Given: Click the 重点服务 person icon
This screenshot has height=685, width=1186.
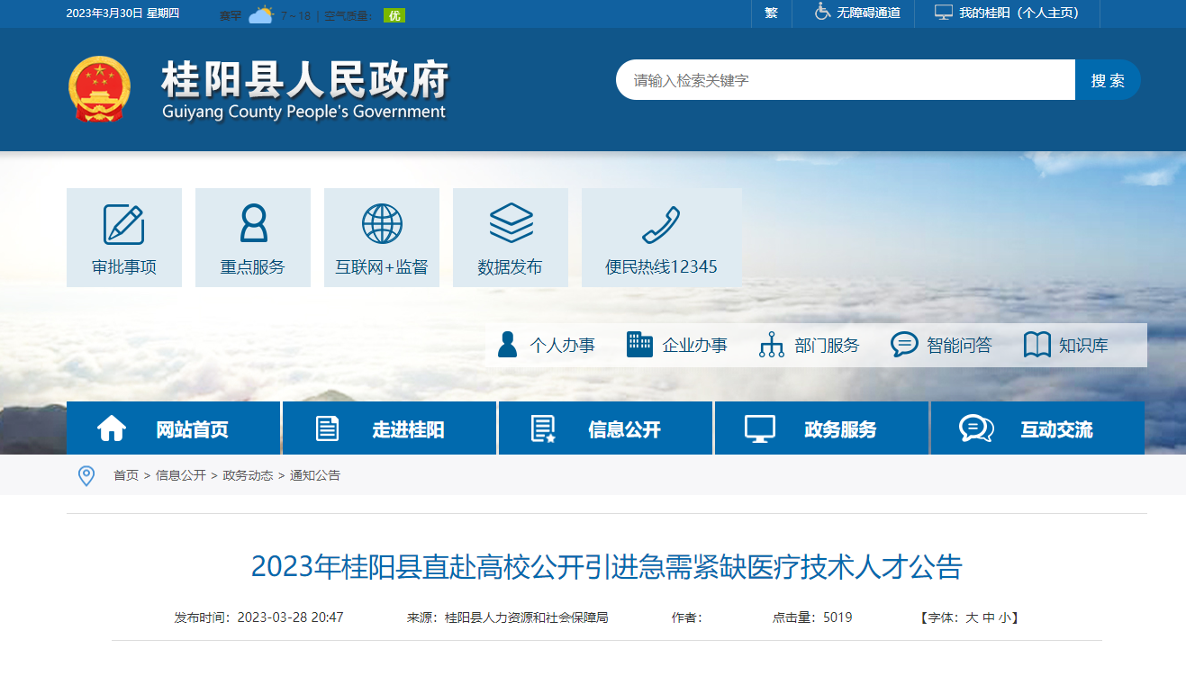Looking at the screenshot, I should click(253, 224).
